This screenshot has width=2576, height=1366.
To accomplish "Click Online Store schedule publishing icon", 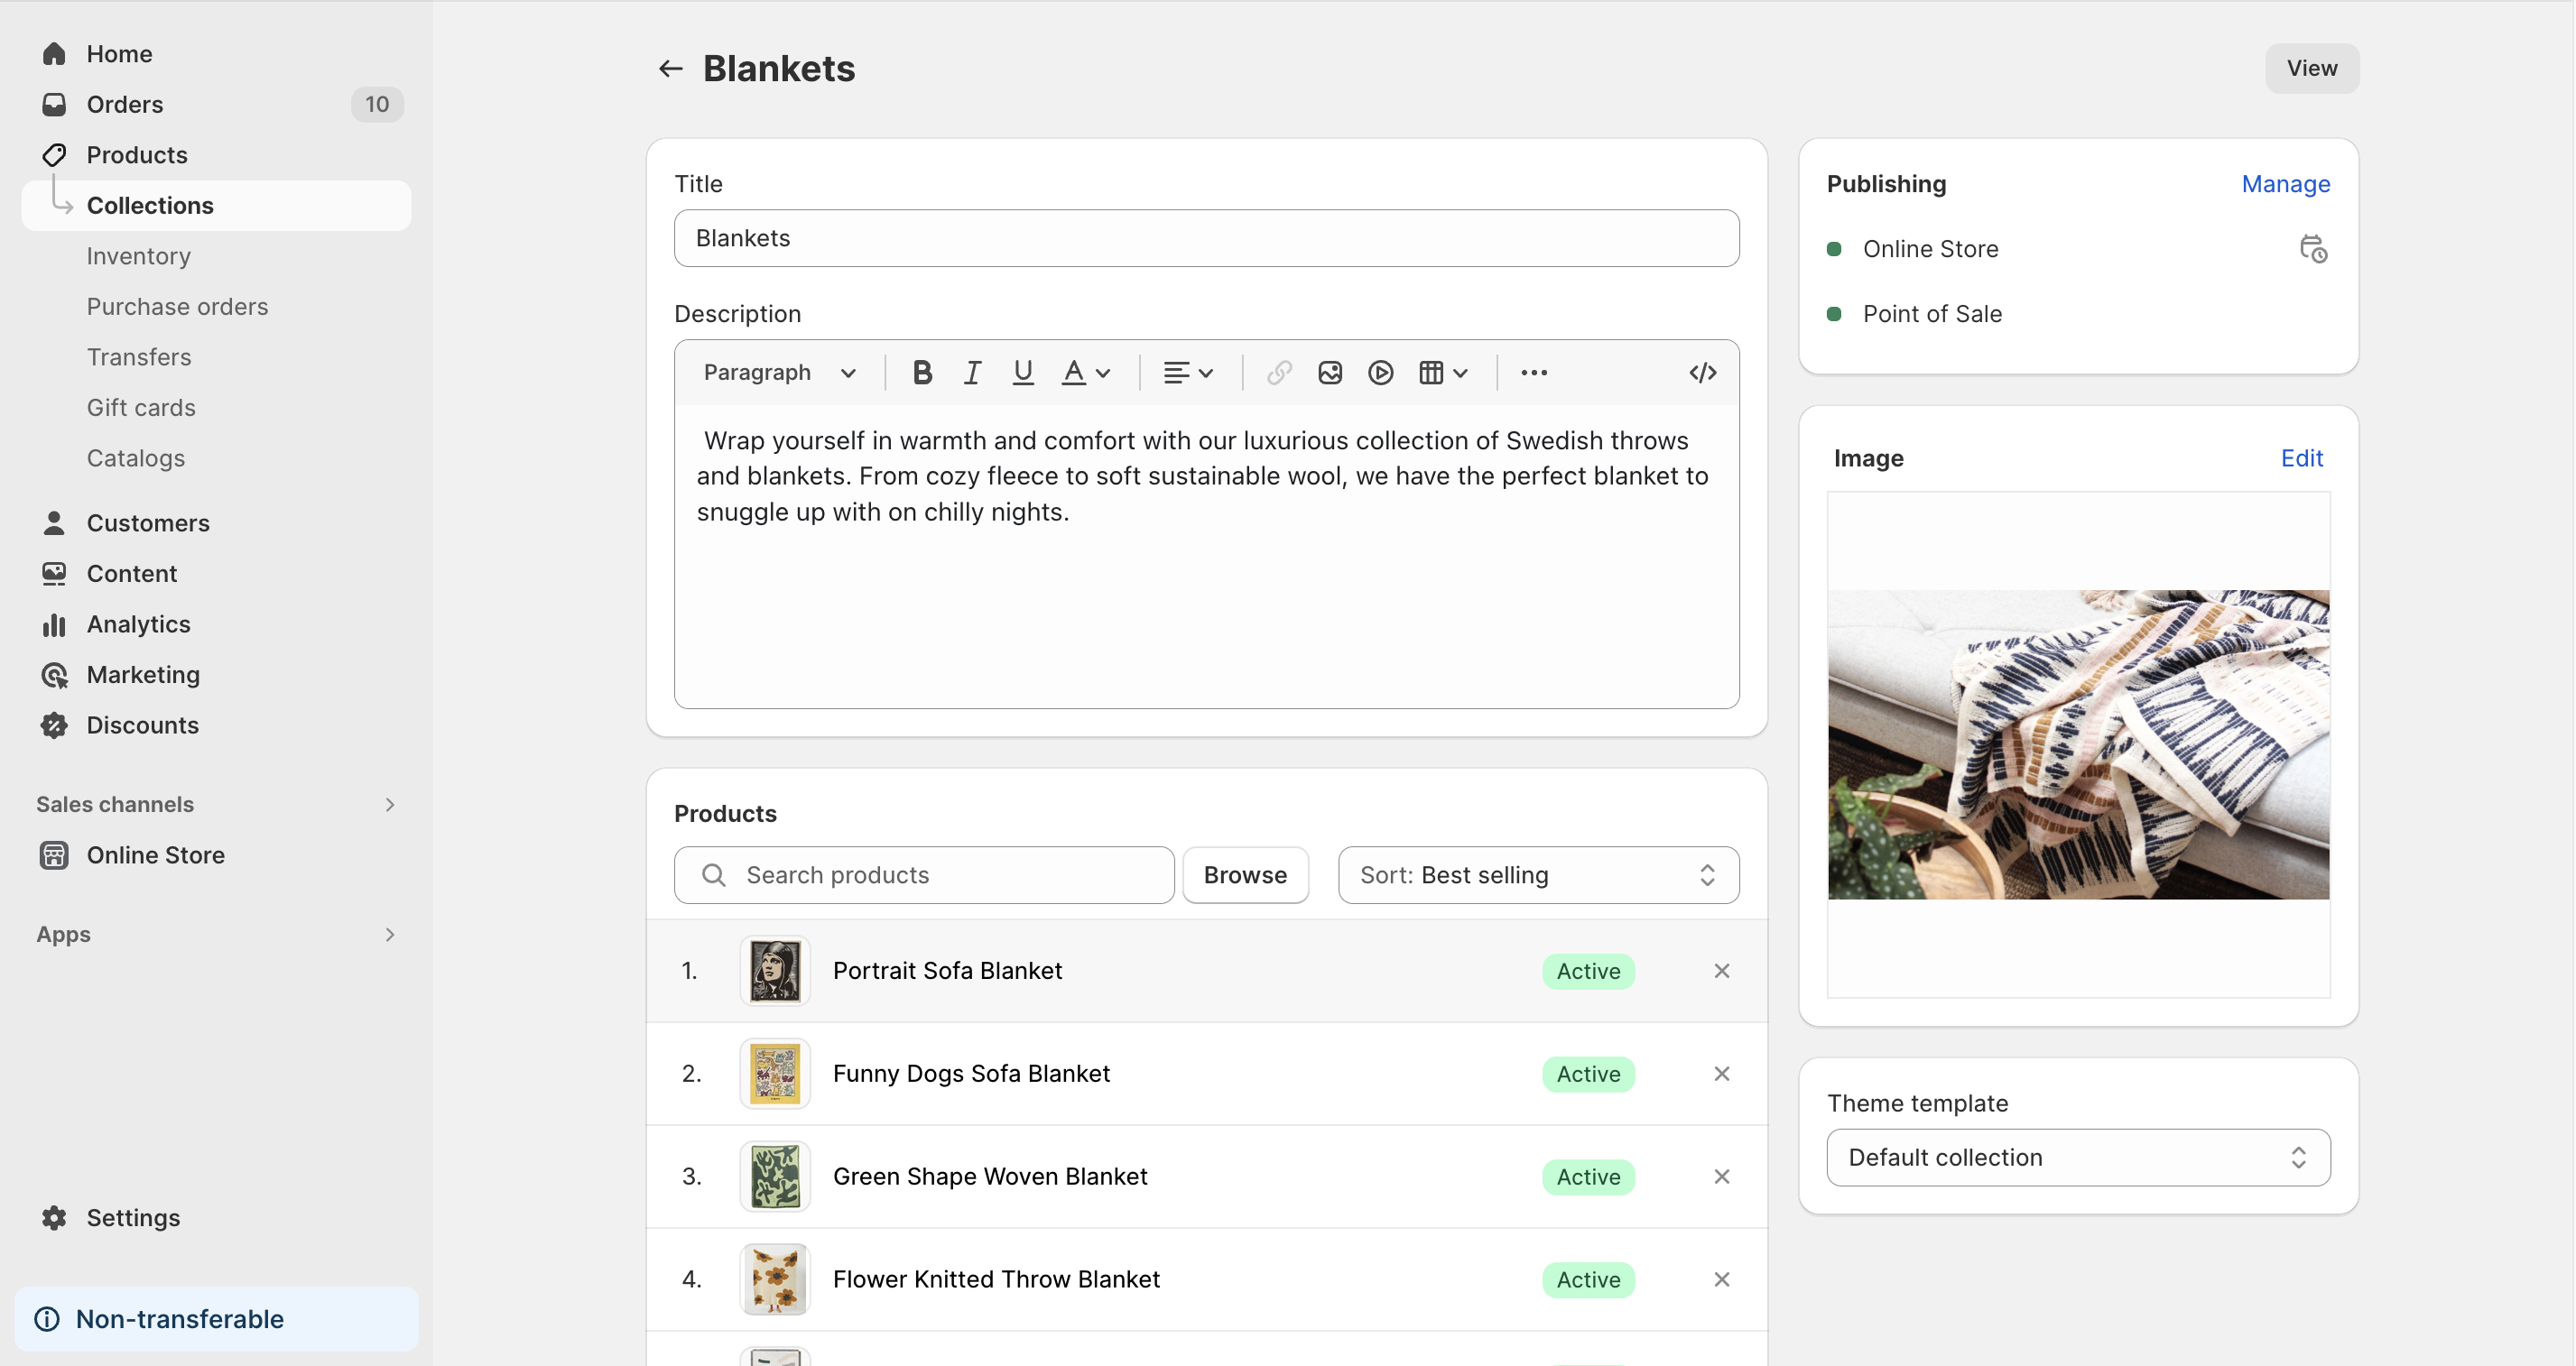I will [x=2312, y=249].
